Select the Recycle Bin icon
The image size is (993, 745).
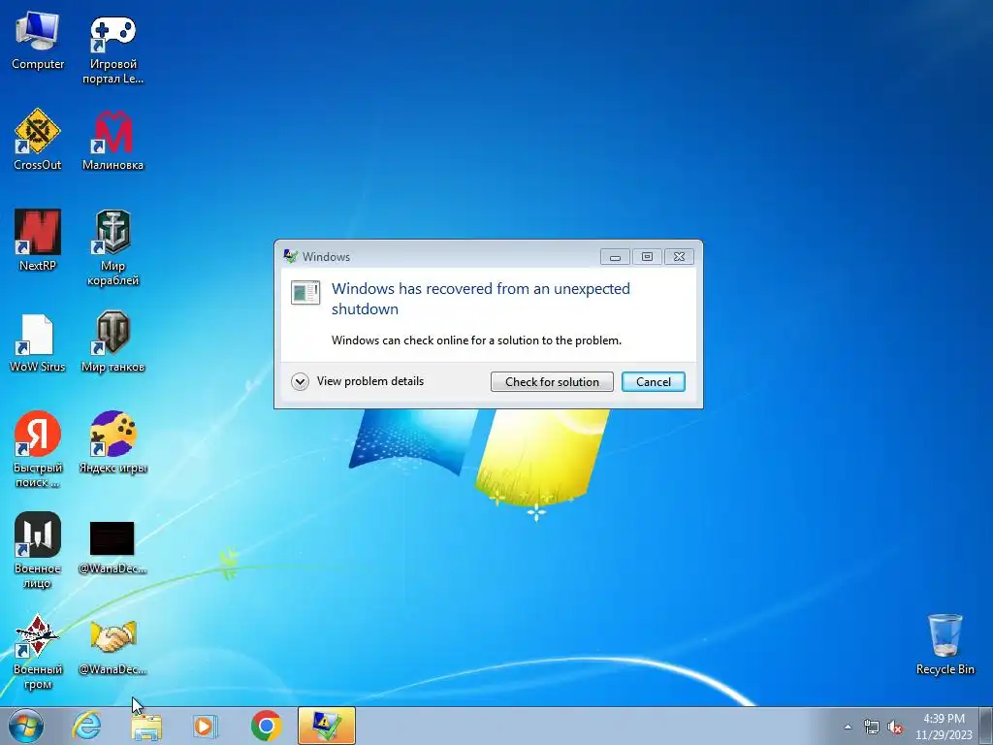[945, 644]
